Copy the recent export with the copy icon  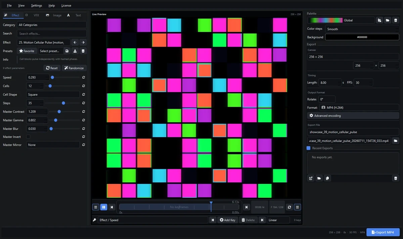(327, 178)
